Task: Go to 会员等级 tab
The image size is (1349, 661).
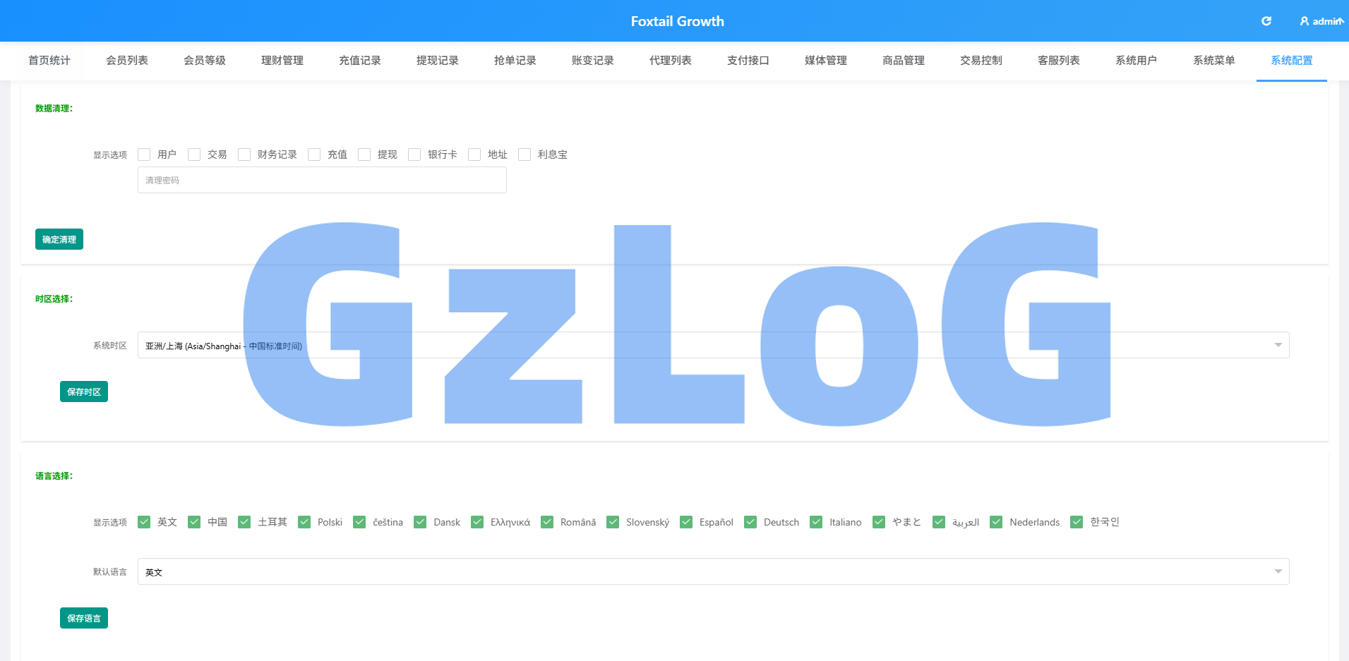Action: click(205, 61)
